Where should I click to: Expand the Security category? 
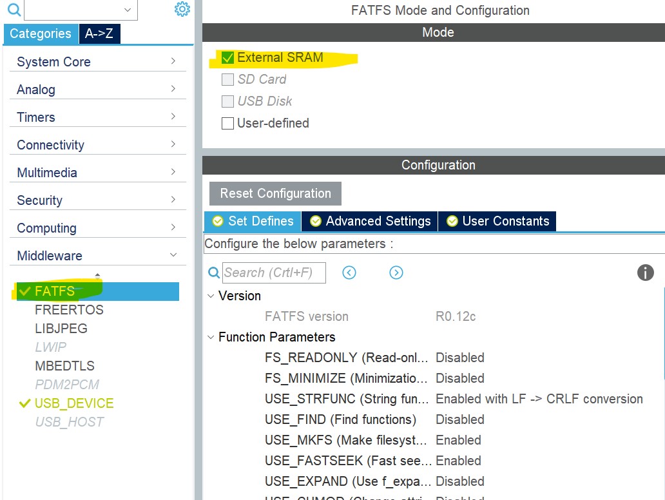click(97, 200)
